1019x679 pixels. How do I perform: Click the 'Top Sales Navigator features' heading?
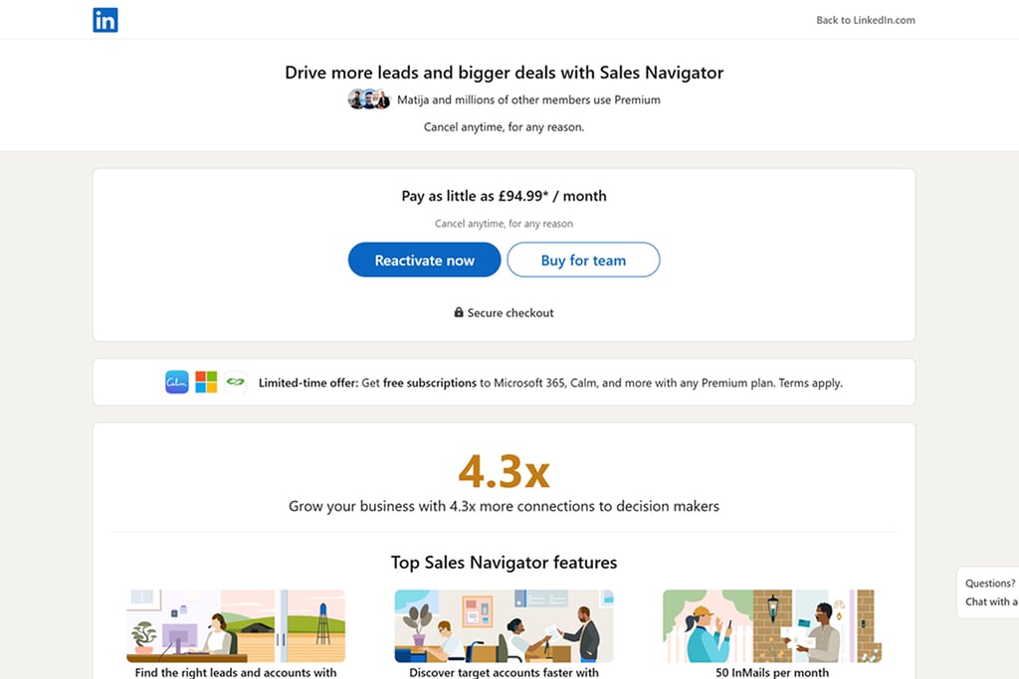(x=504, y=562)
